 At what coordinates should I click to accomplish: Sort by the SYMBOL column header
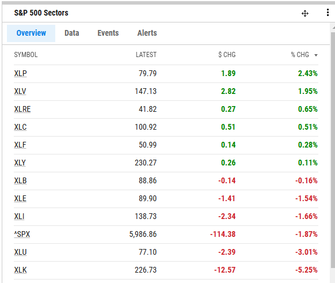pyautogui.click(x=26, y=55)
